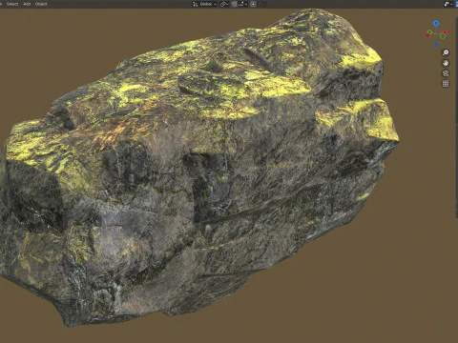The image size is (458, 343).
Task: Open the Select menu
Action: tap(12, 4)
